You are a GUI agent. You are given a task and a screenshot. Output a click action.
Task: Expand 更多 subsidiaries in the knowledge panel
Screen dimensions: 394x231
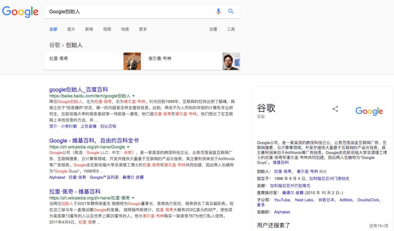261,205
